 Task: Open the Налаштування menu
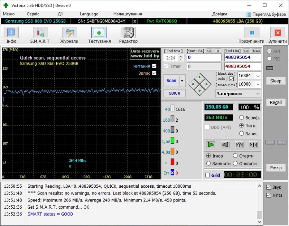pyautogui.click(x=128, y=14)
